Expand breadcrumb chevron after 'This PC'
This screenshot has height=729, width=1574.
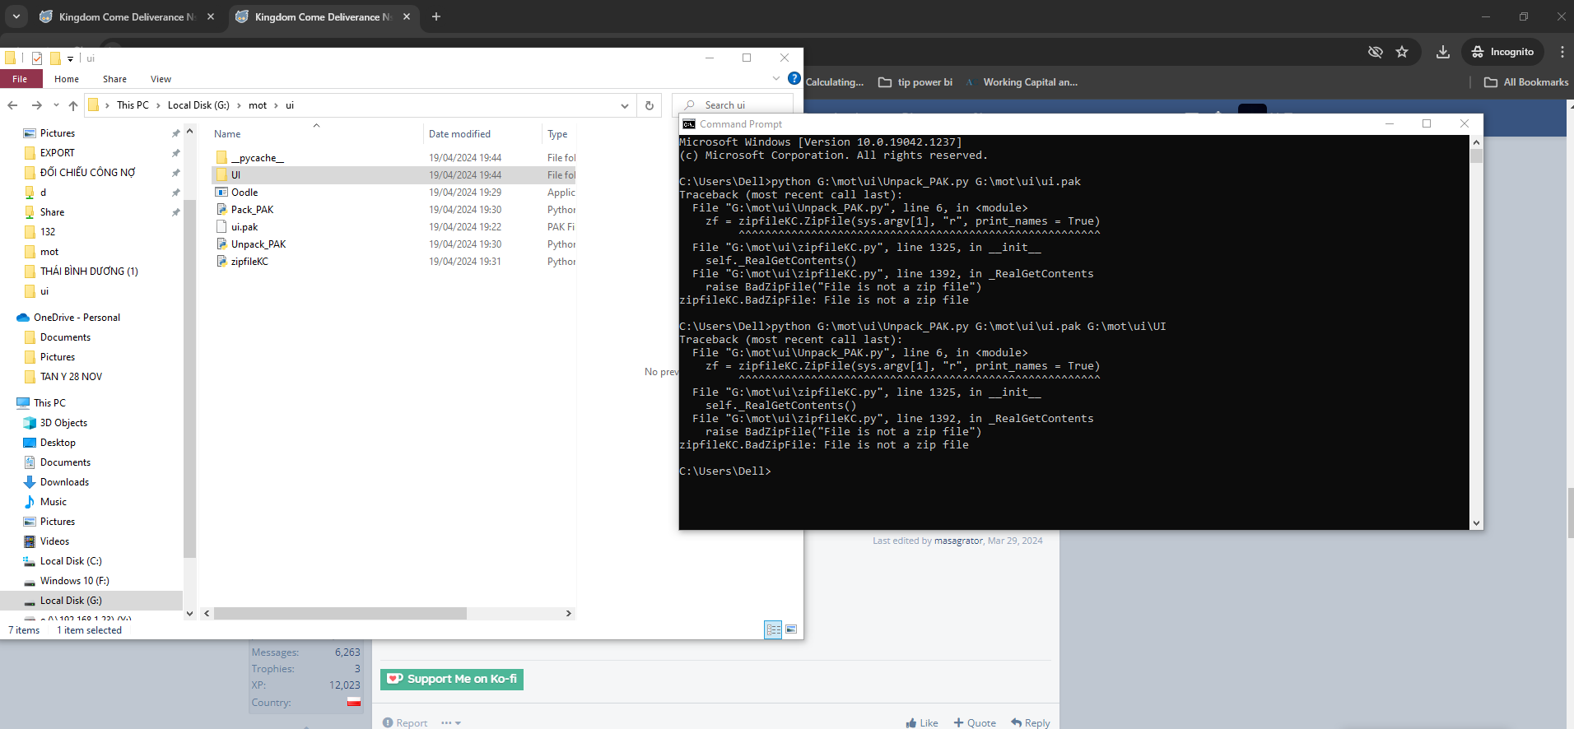[158, 105]
